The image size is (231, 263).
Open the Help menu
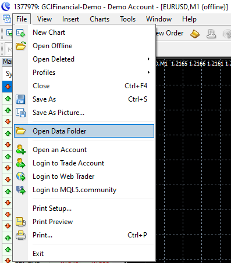click(189, 19)
